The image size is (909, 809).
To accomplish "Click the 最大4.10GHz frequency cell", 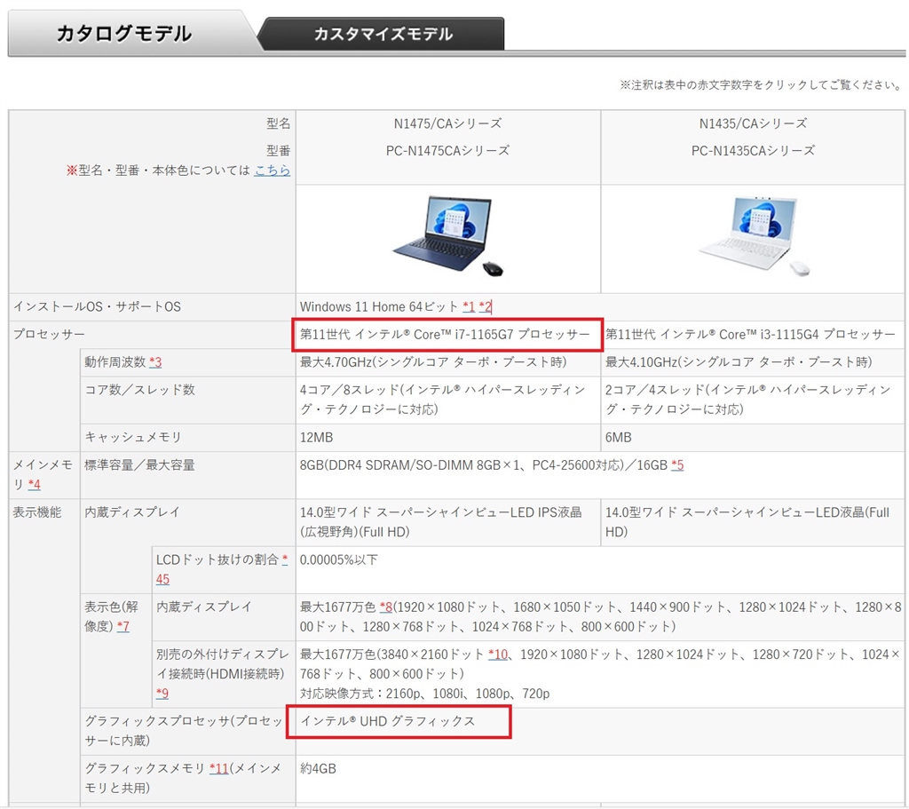I will point(753,362).
